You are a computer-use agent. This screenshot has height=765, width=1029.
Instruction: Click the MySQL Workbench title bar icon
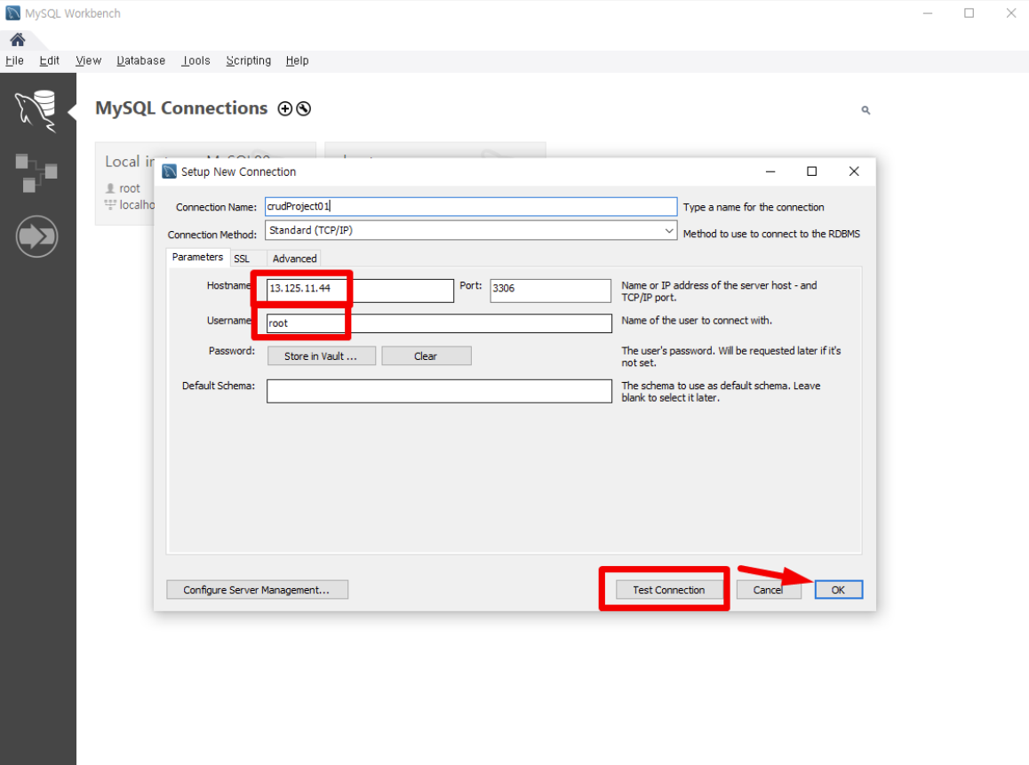click(12, 13)
